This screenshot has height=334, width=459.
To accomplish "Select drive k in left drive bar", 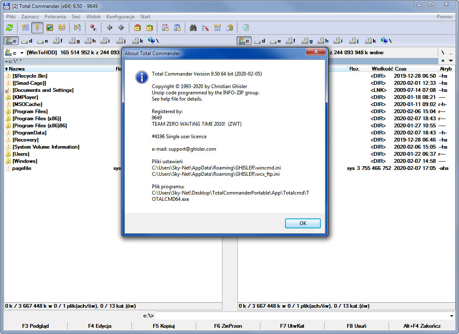I will pyautogui.click(x=138, y=41).
